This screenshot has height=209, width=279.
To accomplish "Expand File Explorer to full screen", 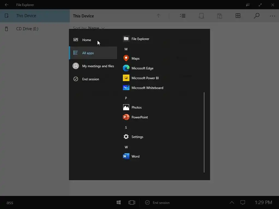I will pos(260,5).
